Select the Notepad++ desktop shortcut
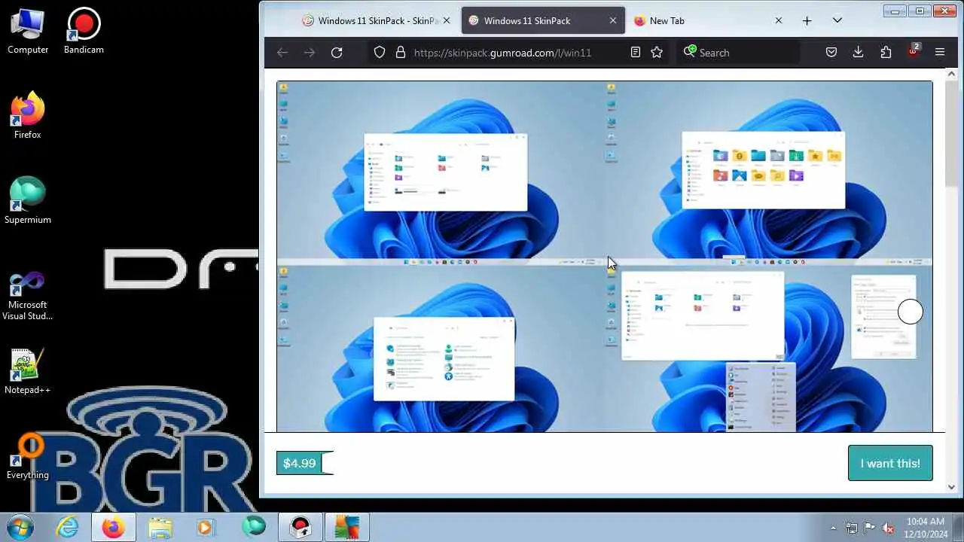The height and width of the screenshot is (542, 964). coord(27,371)
